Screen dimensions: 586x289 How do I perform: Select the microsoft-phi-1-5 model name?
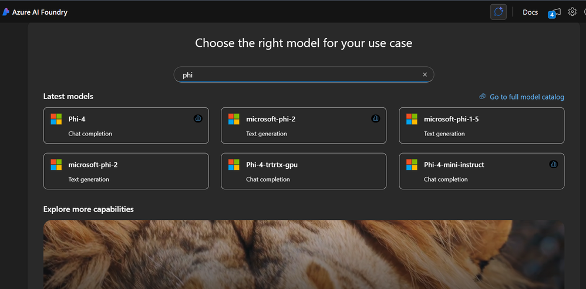[x=451, y=120]
